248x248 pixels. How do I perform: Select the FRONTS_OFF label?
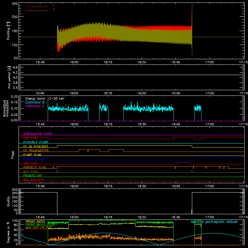click(x=33, y=176)
